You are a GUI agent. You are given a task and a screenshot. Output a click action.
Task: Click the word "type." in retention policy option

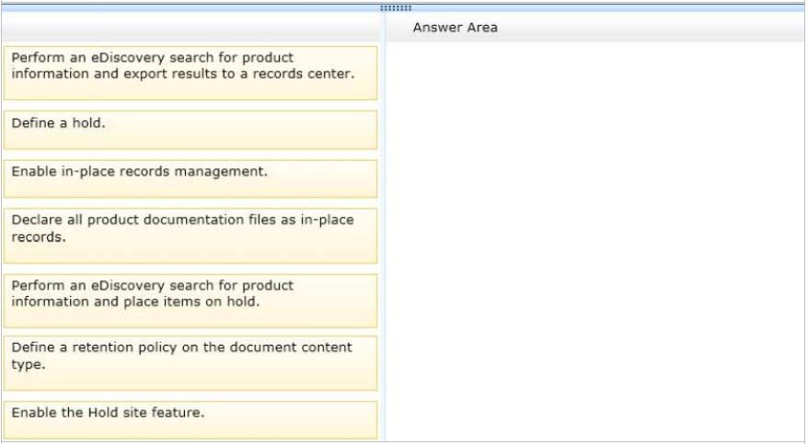28,364
